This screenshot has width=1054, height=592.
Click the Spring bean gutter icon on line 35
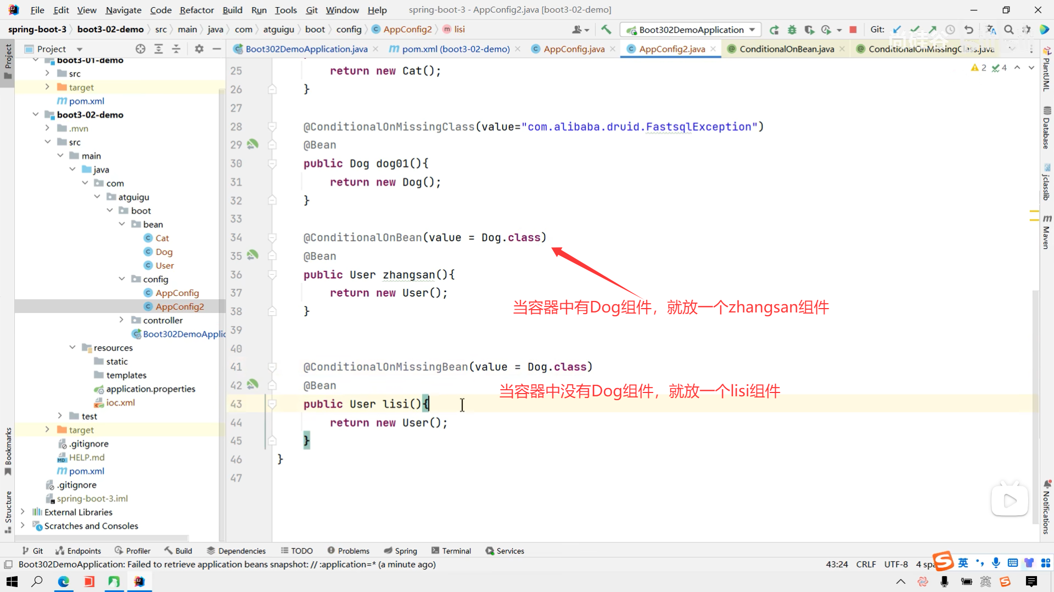click(253, 255)
